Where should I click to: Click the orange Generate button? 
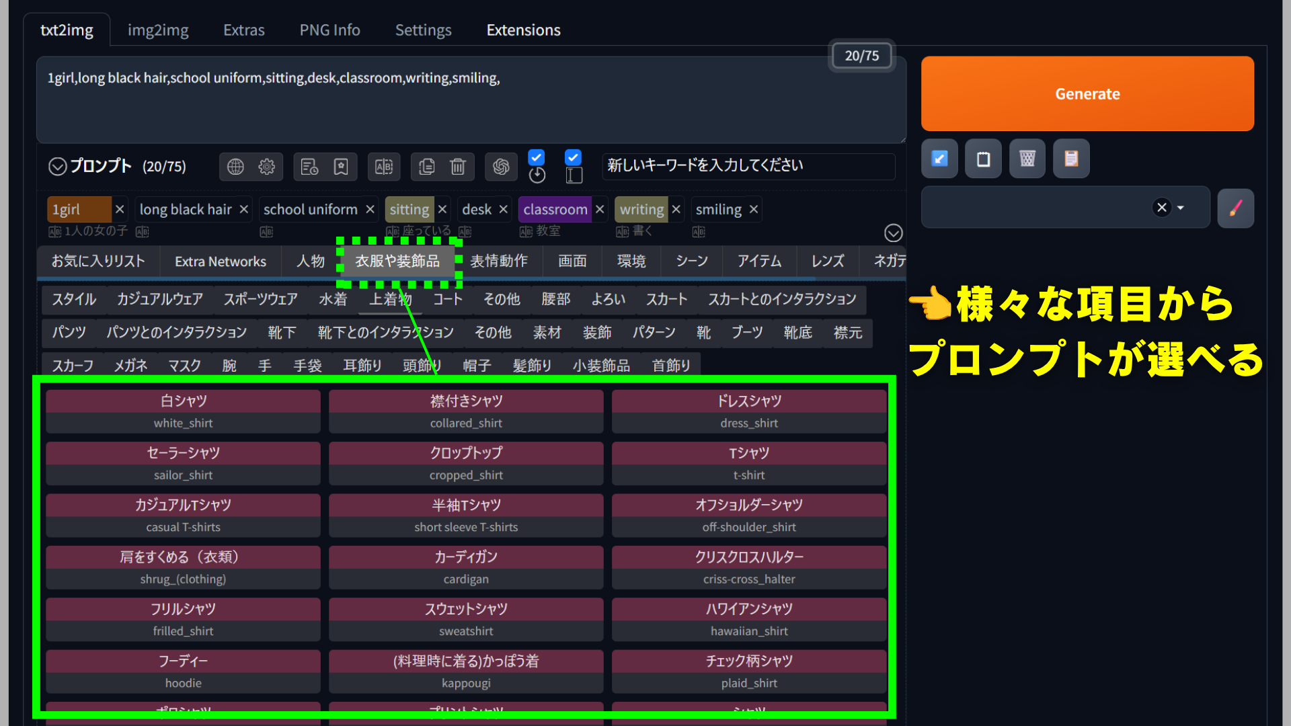[1087, 94]
